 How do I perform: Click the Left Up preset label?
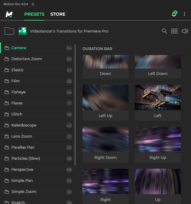click(x=105, y=116)
